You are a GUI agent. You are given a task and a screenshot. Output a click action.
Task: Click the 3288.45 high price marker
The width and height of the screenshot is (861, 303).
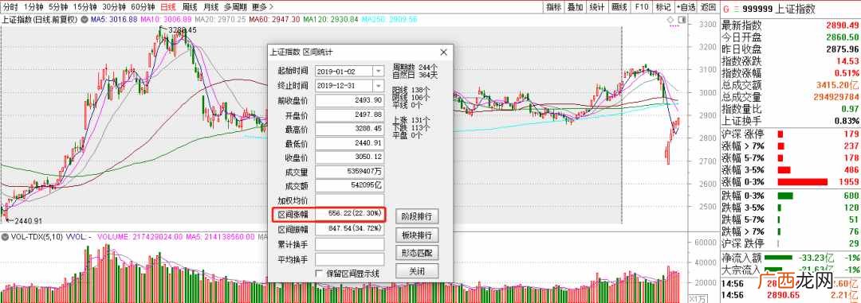point(183,29)
